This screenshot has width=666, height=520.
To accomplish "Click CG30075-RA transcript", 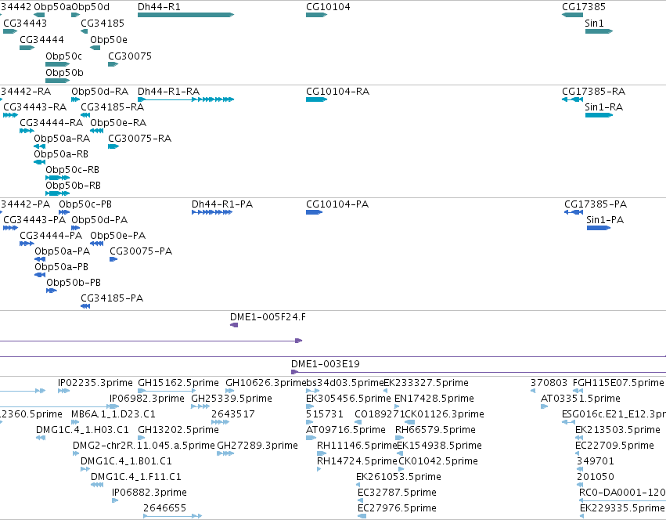I will tap(113, 146).
